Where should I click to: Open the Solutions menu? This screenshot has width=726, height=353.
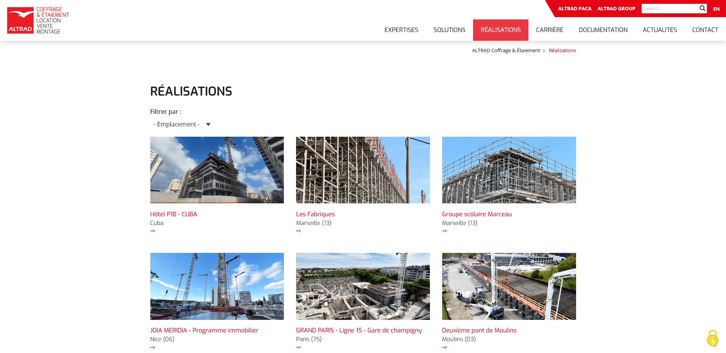coord(449,30)
